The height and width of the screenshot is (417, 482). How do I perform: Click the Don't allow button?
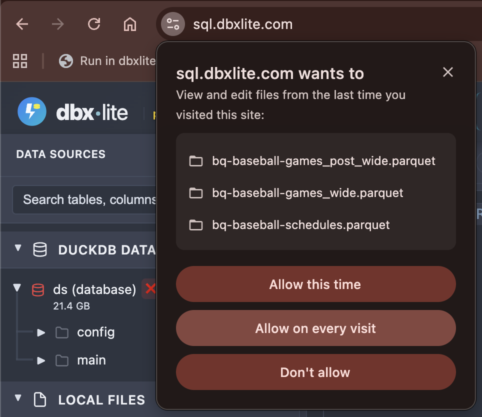(315, 372)
